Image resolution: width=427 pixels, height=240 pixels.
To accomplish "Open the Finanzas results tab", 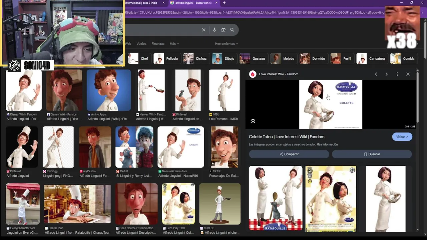I will click(x=158, y=44).
